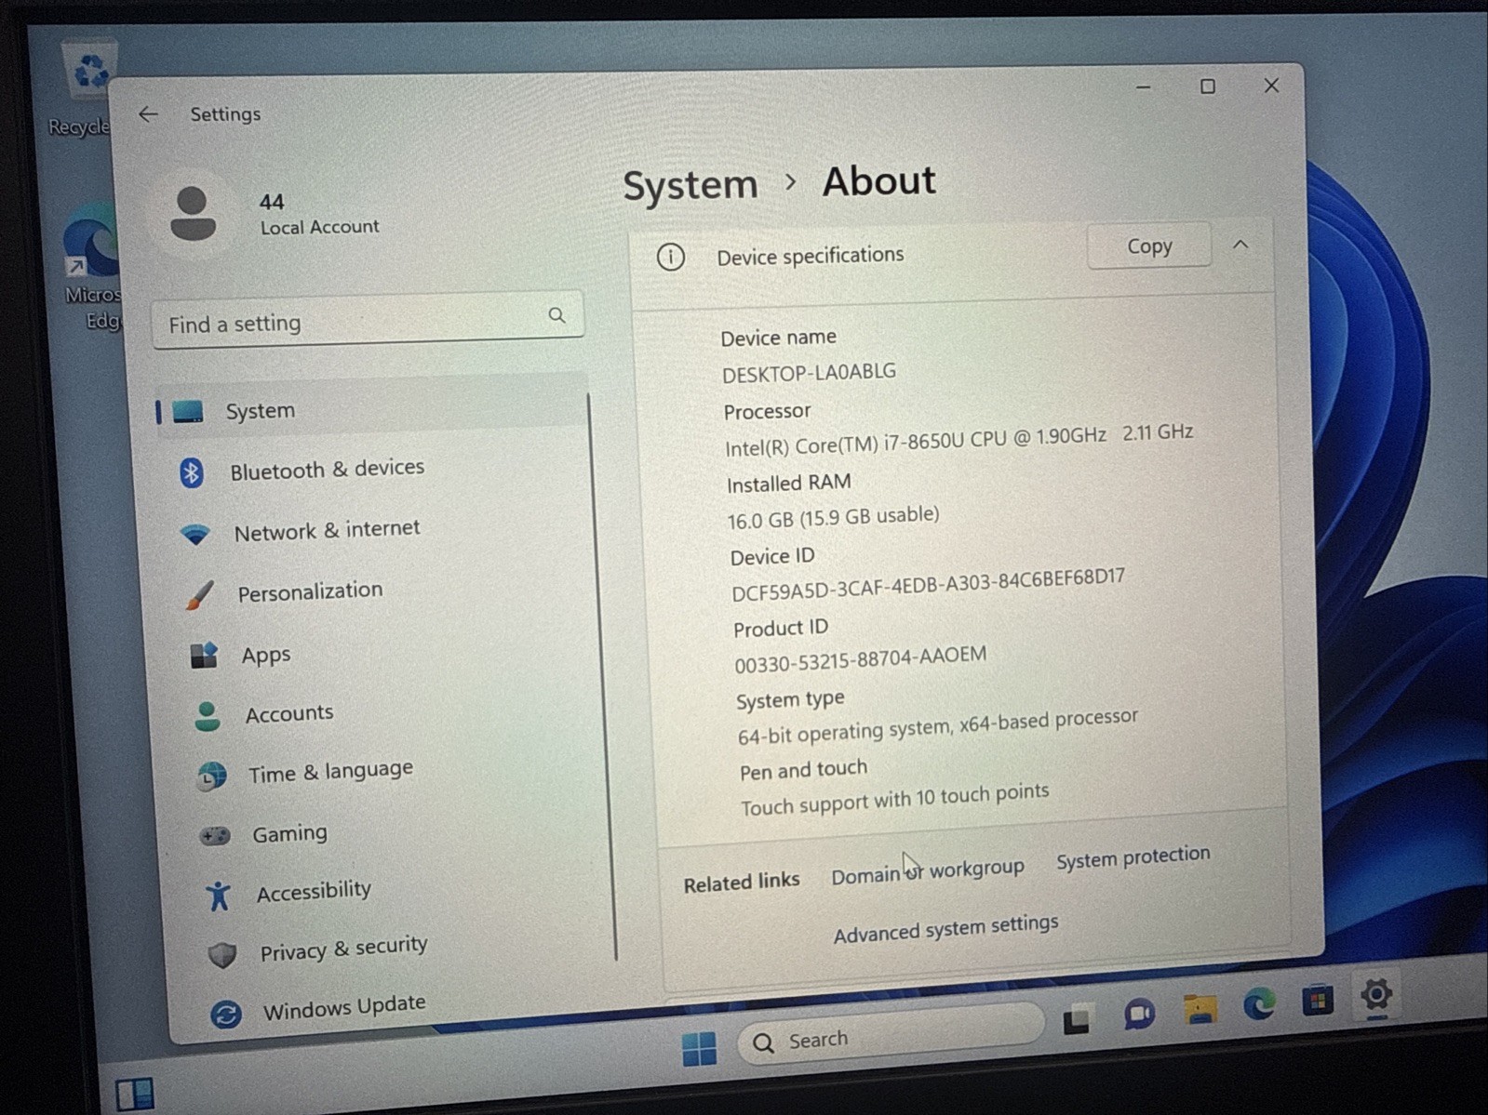Click the back arrow in Settings

tap(148, 114)
